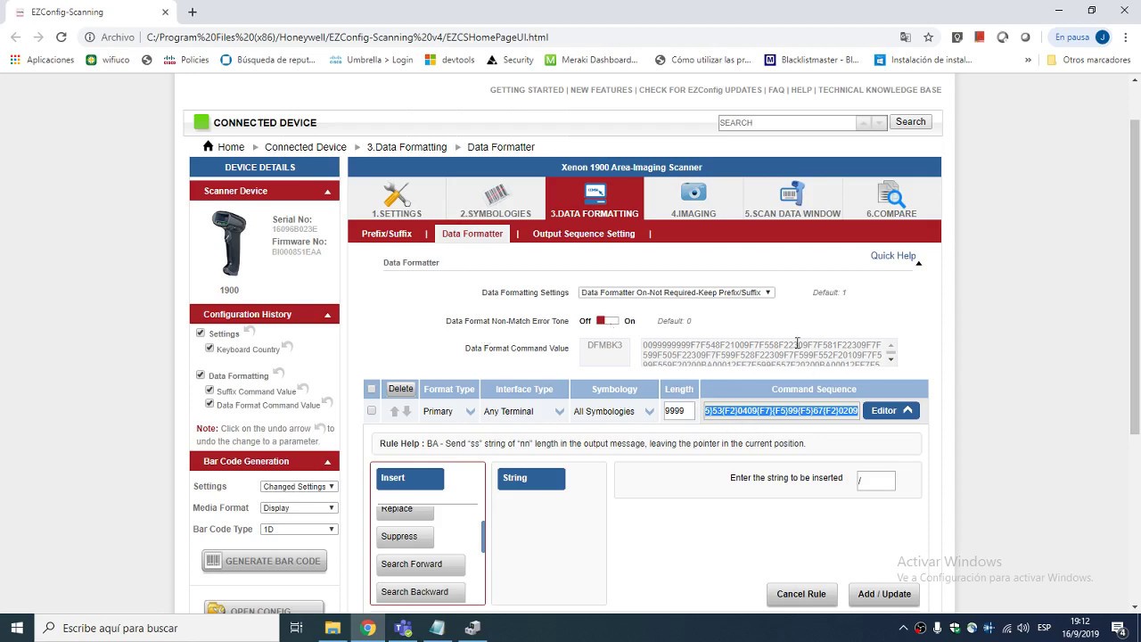Click the undo arrow next to Data Formatting
1141x642 pixels.
[278, 373]
